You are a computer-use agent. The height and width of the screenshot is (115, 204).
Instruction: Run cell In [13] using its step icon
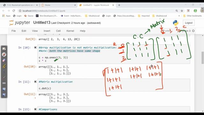[x=35, y=109]
